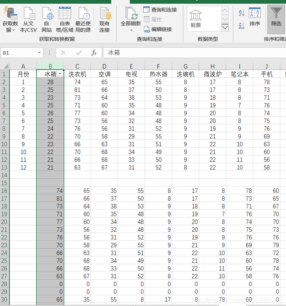Viewport: 286px width, 306px height.
Task: Click cell D13 with value 67
Action: pyautogui.click(x=104, y=168)
